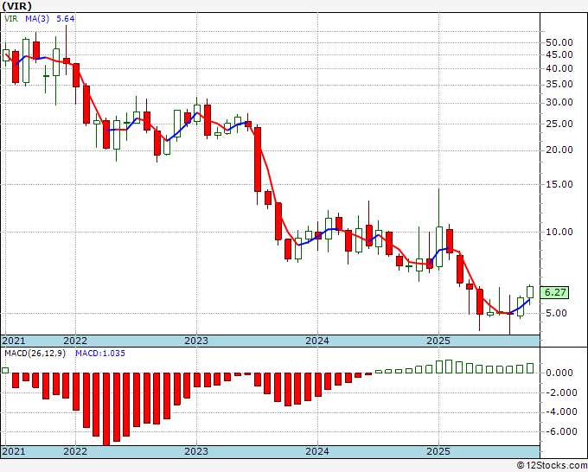Select 2025 on the price chart timeline
Screen dimensions: 588x472
[438, 341]
